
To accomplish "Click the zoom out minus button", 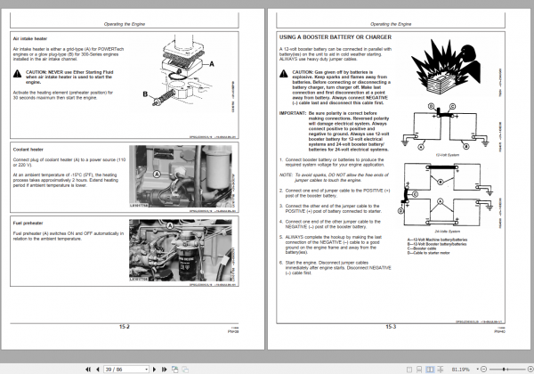I will 483,370.
